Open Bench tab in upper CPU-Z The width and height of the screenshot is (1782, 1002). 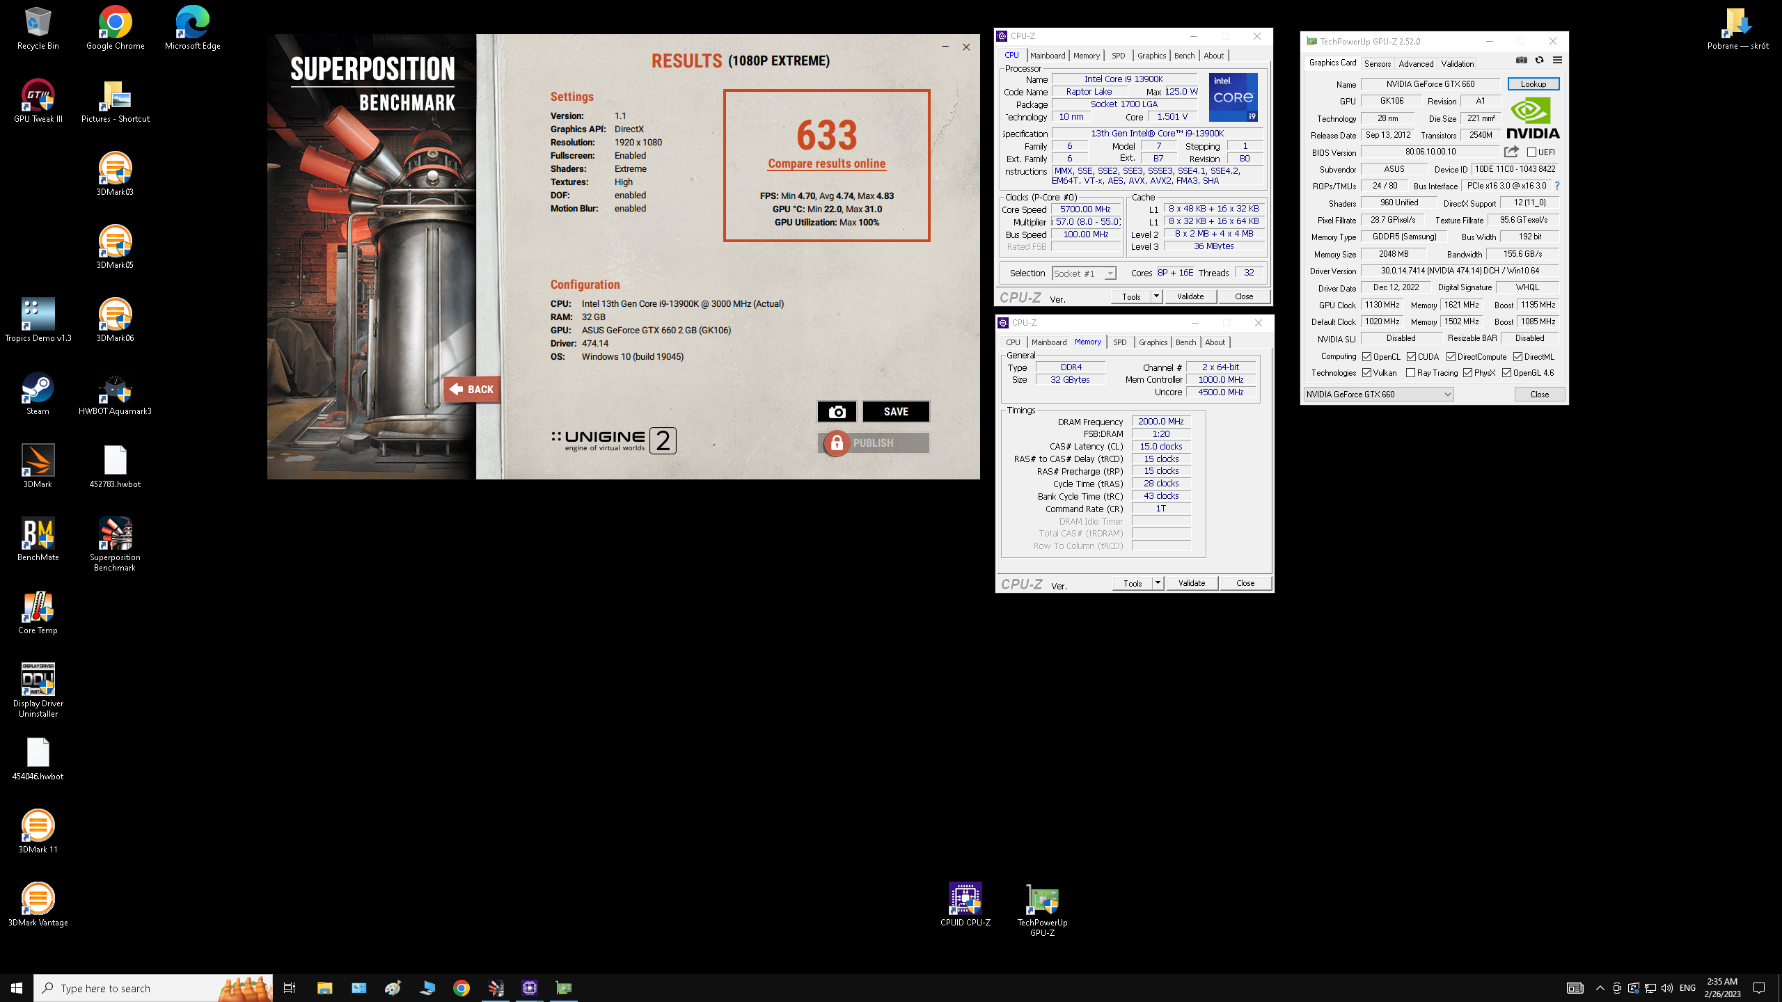point(1184,56)
